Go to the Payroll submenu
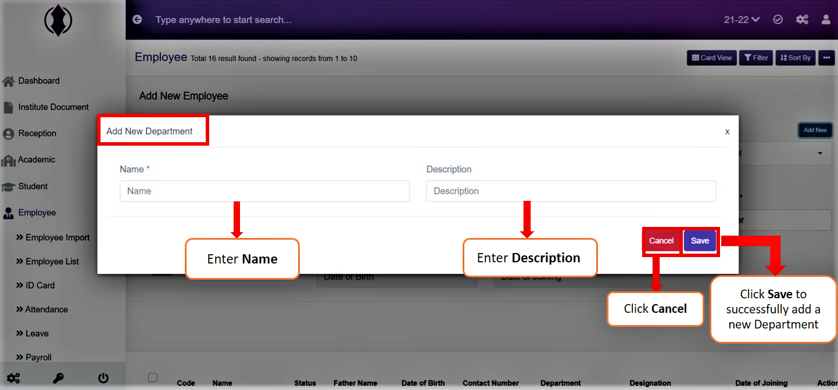838x390 pixels. pyautogui.click(x=34, y=358)
